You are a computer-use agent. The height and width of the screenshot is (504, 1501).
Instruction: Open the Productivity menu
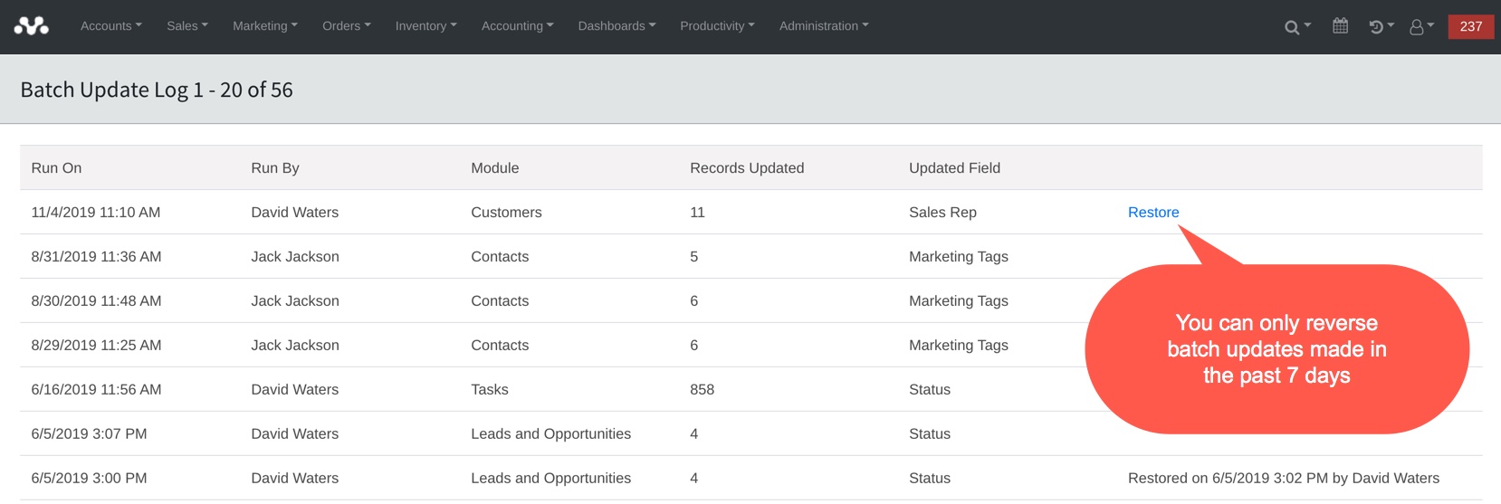click(718, 26)
